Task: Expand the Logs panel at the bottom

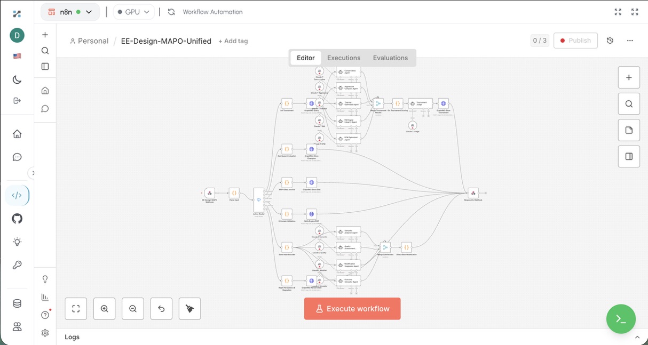Action: coord(637,337)
